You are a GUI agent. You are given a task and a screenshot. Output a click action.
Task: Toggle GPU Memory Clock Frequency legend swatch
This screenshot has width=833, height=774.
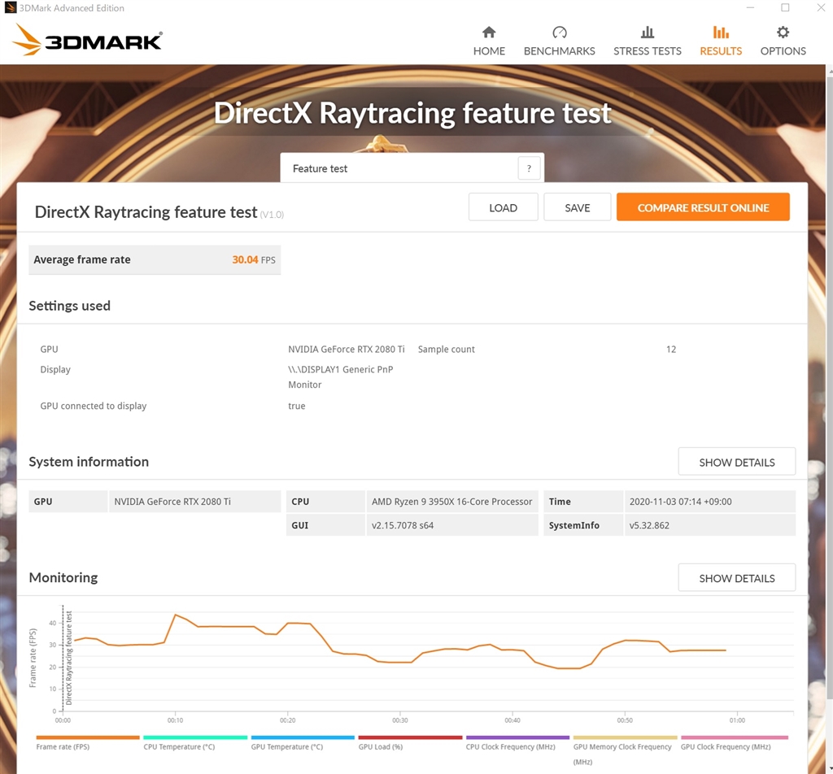(x=625, y=737)
